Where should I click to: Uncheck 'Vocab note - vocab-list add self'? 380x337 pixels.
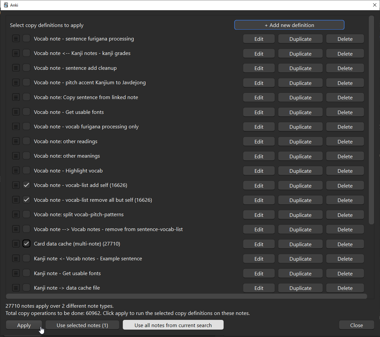tap(27, 185)
